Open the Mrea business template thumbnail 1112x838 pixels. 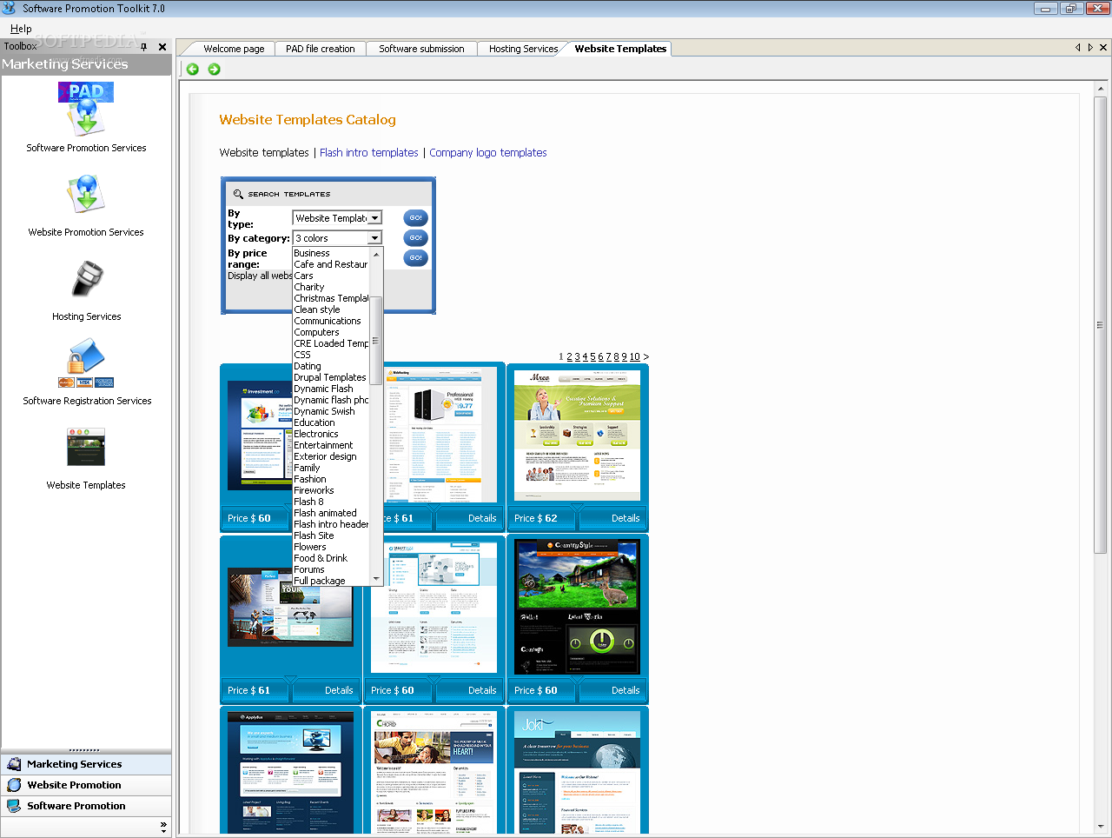click(x=577, y=436)
